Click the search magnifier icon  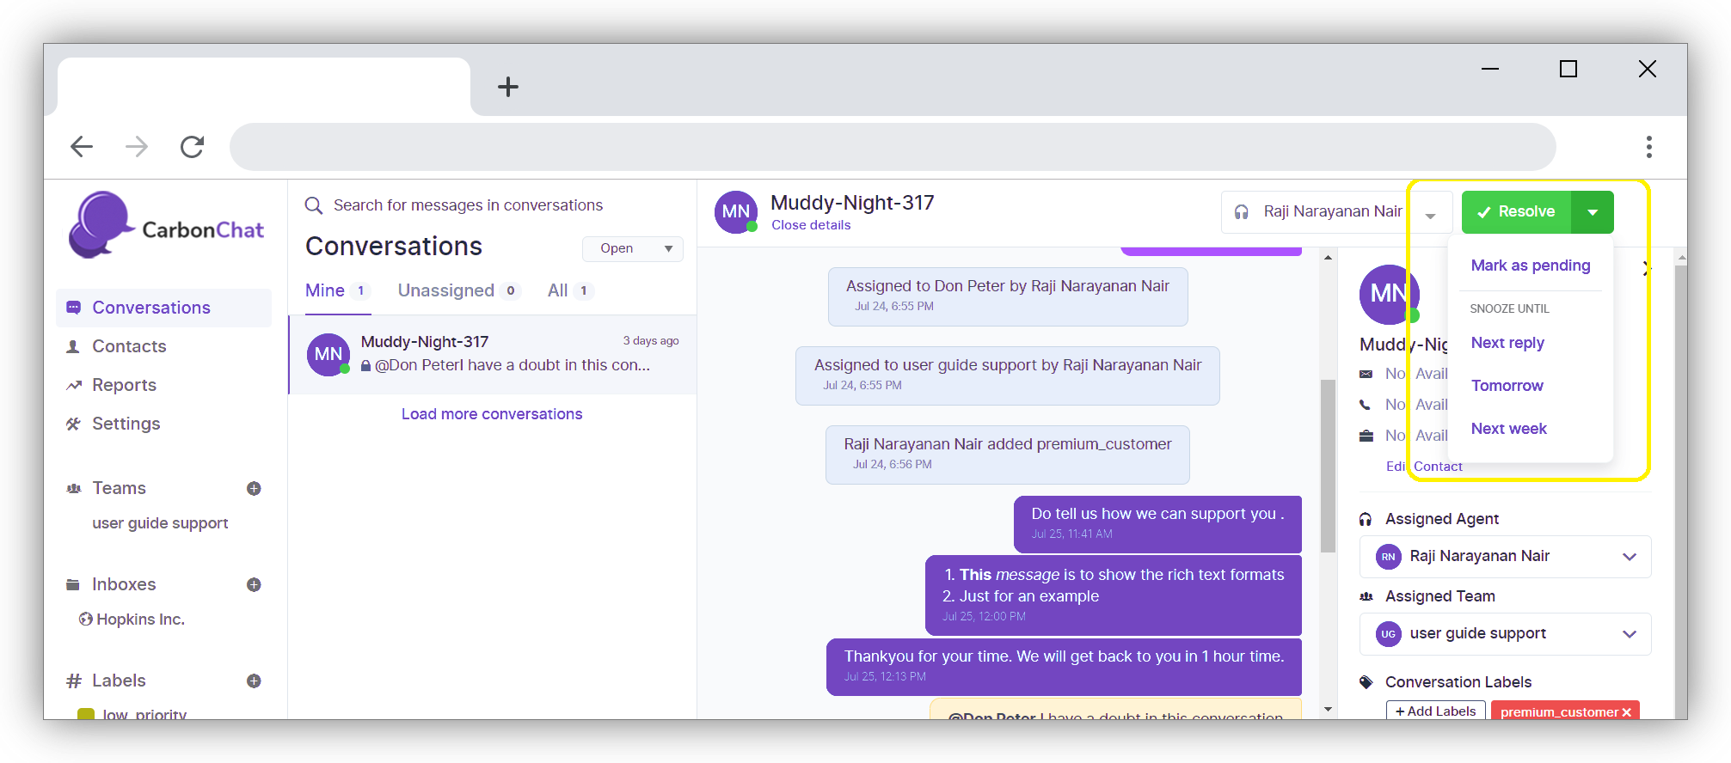pos(314,206)
